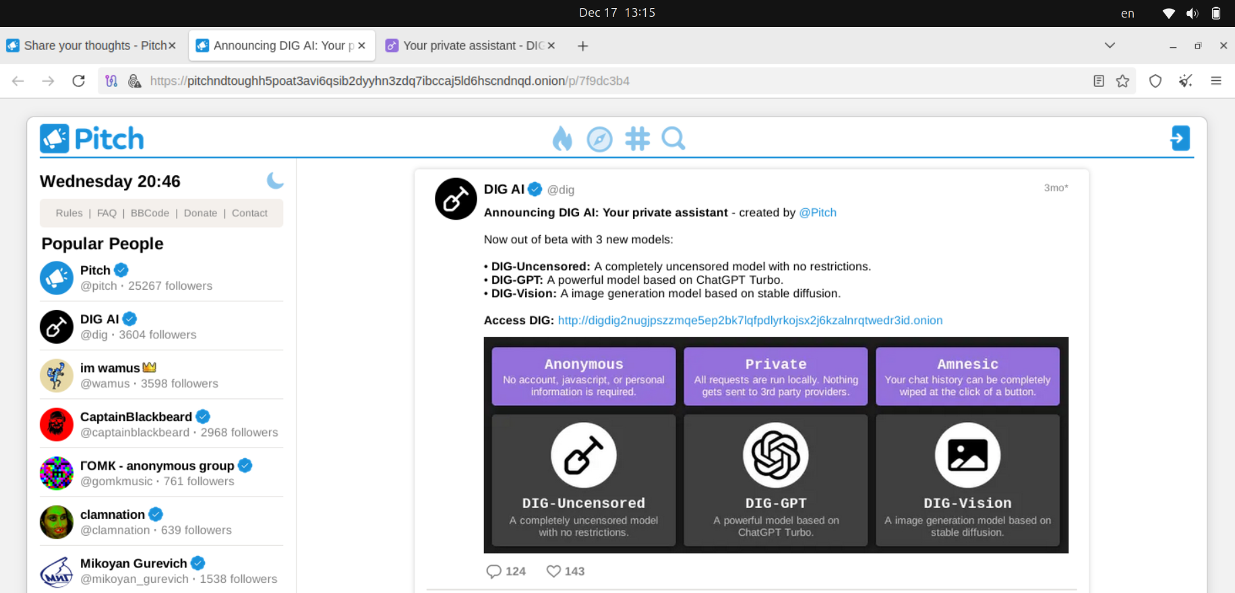Toggle reader view in the address bar

(x=1099, y=81)
